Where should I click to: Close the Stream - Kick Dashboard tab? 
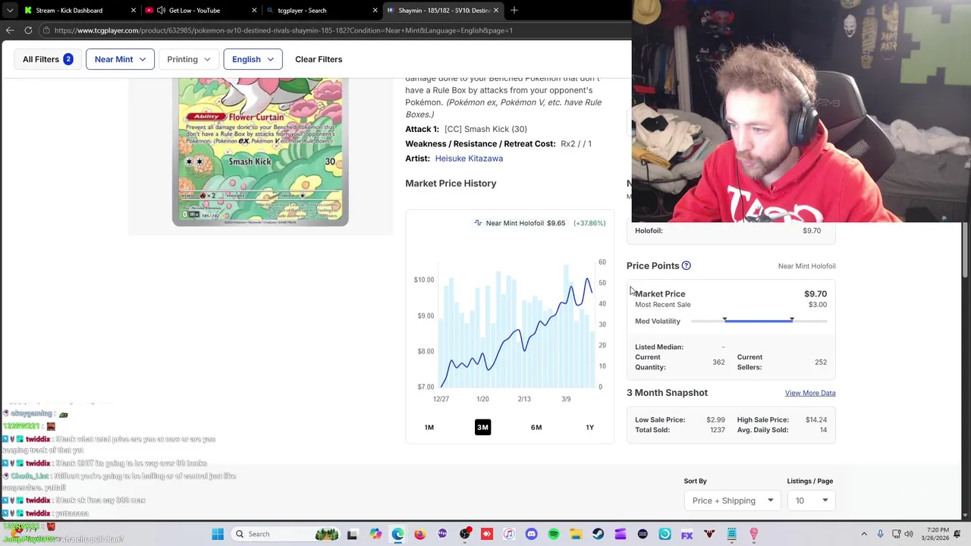[x=134, y=10]
